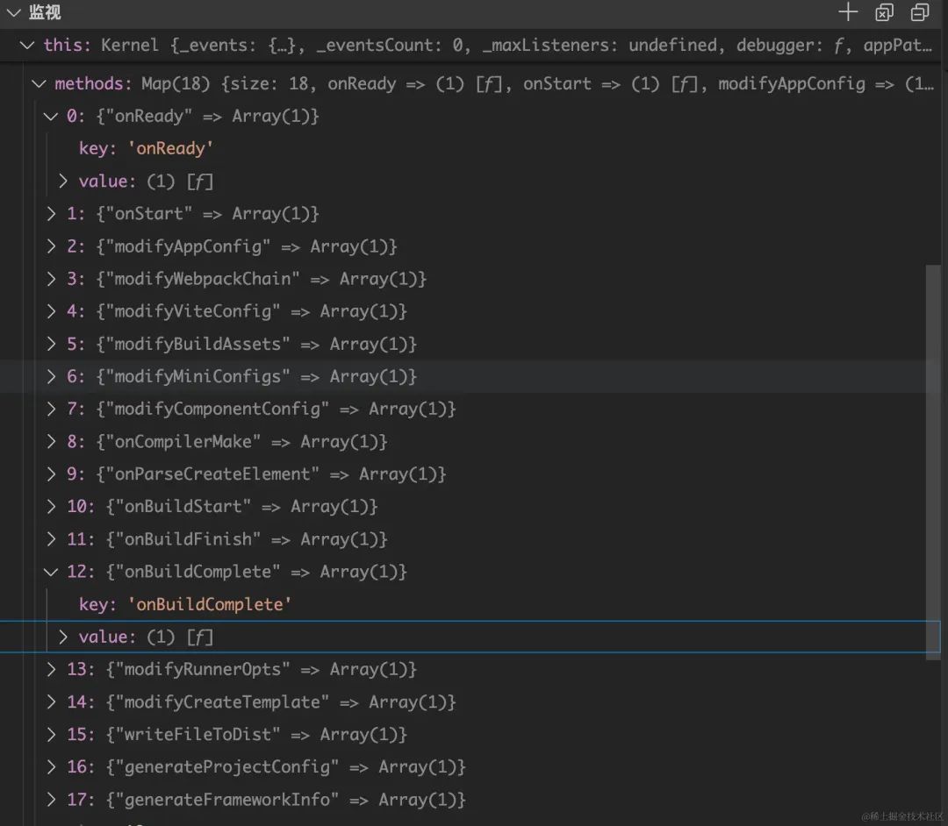This screenshot has height=826, width=948.
Task: Expand entry 11 onBuildFinish
Action: coord(51,538)
